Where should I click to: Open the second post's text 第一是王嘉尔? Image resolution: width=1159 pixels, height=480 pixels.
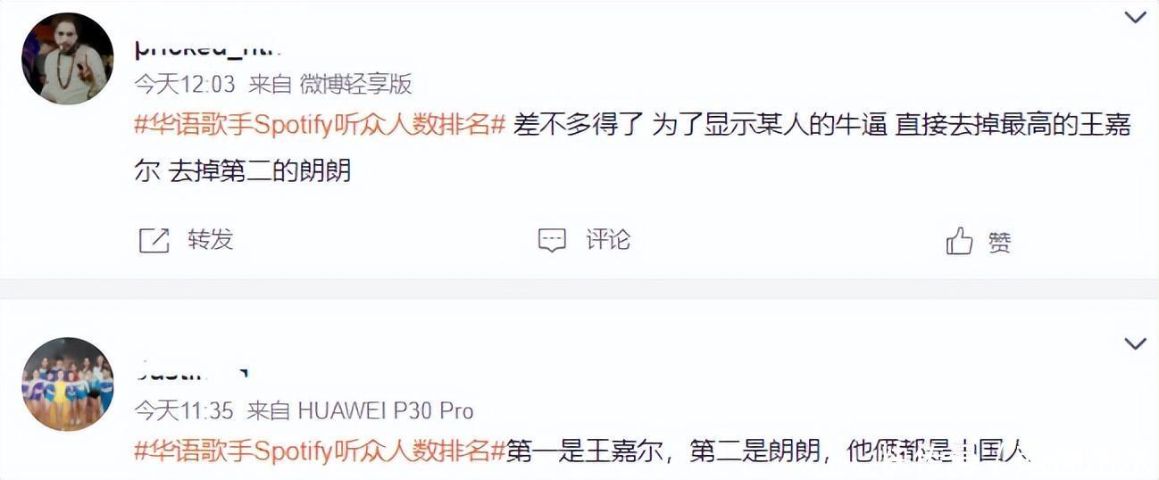click(x=769, y=451)
